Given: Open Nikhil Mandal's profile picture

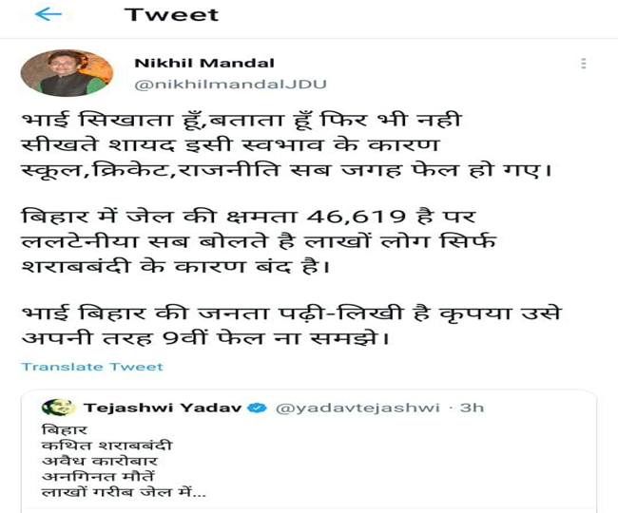Looking at the screenshot, I should coord(67,73).
